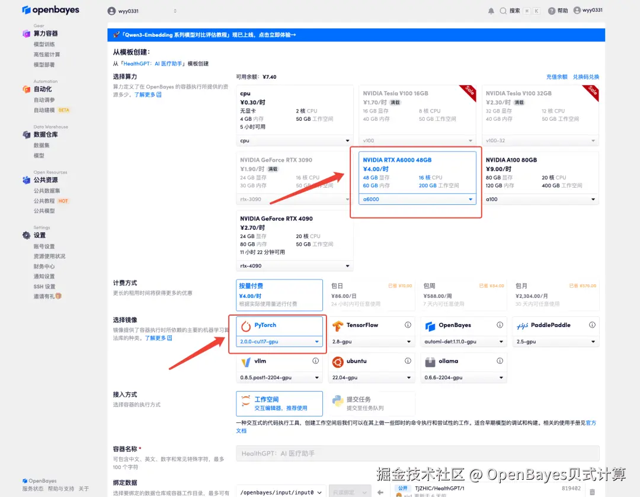Click the openbayes logo
Viewport: 640px width, 497px height.
pos(50,10)
